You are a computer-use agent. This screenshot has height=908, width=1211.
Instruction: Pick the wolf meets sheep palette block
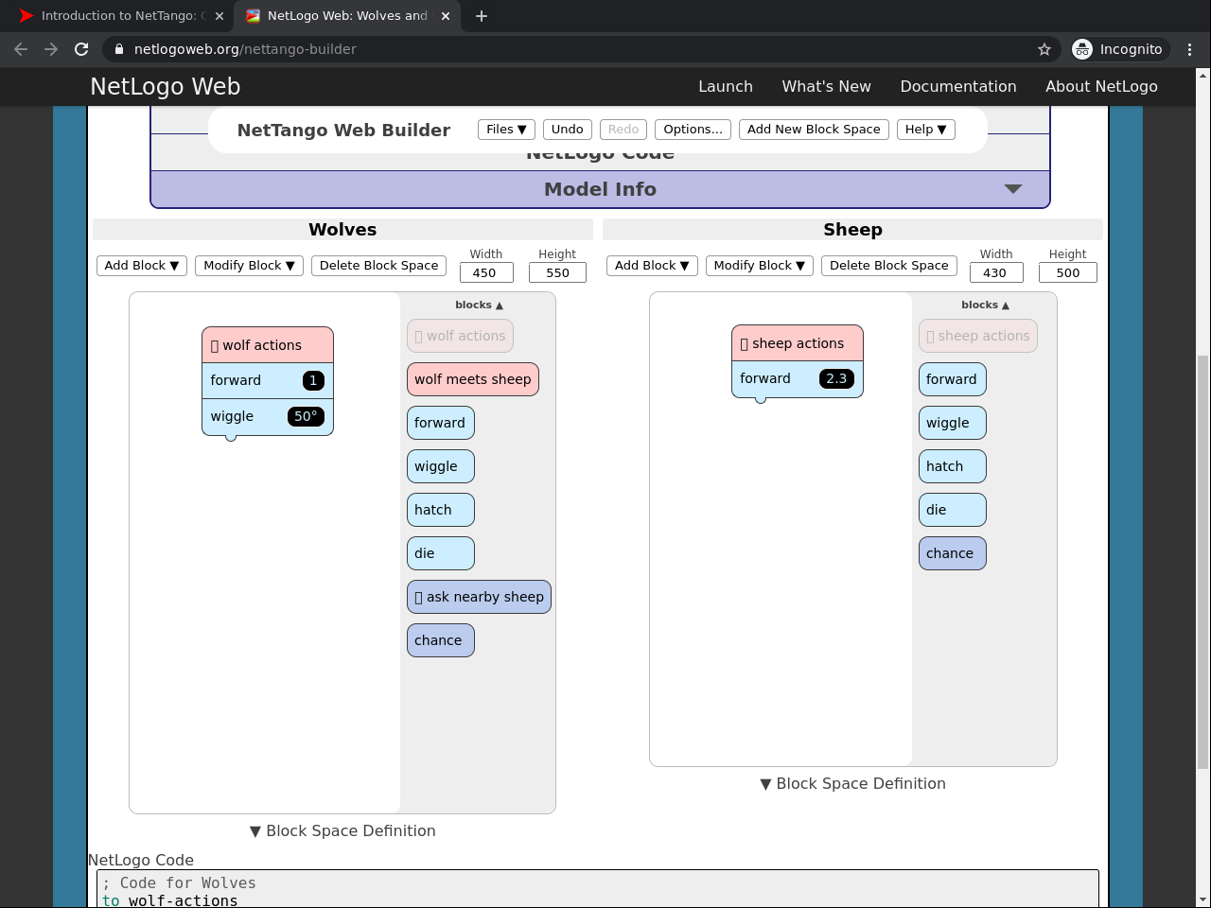473,379
